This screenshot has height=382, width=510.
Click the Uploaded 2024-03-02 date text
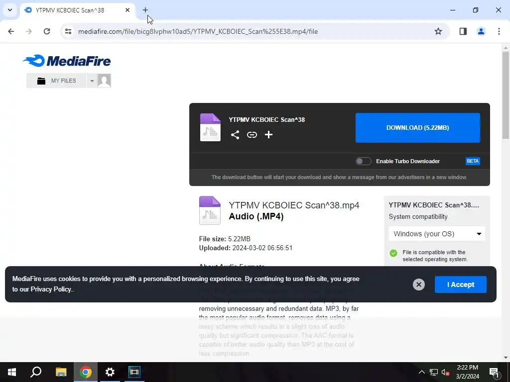point(246,248)
